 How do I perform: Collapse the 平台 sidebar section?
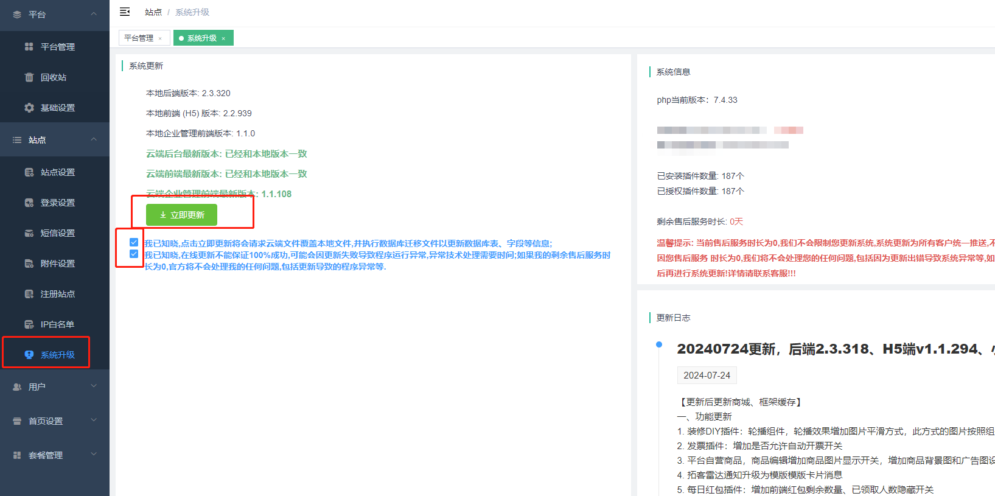point(94,14)
